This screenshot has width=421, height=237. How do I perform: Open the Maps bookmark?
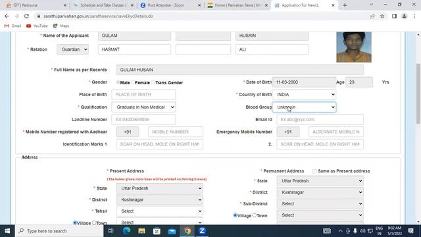61,26
